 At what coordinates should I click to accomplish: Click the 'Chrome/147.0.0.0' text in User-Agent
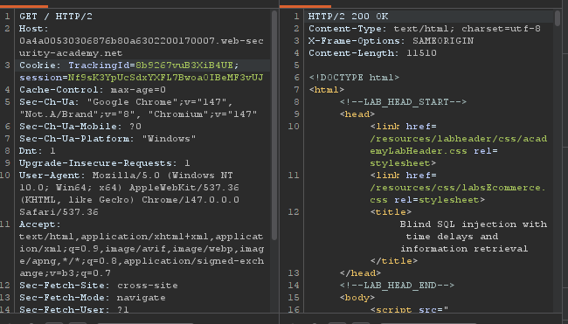[190, 200]
